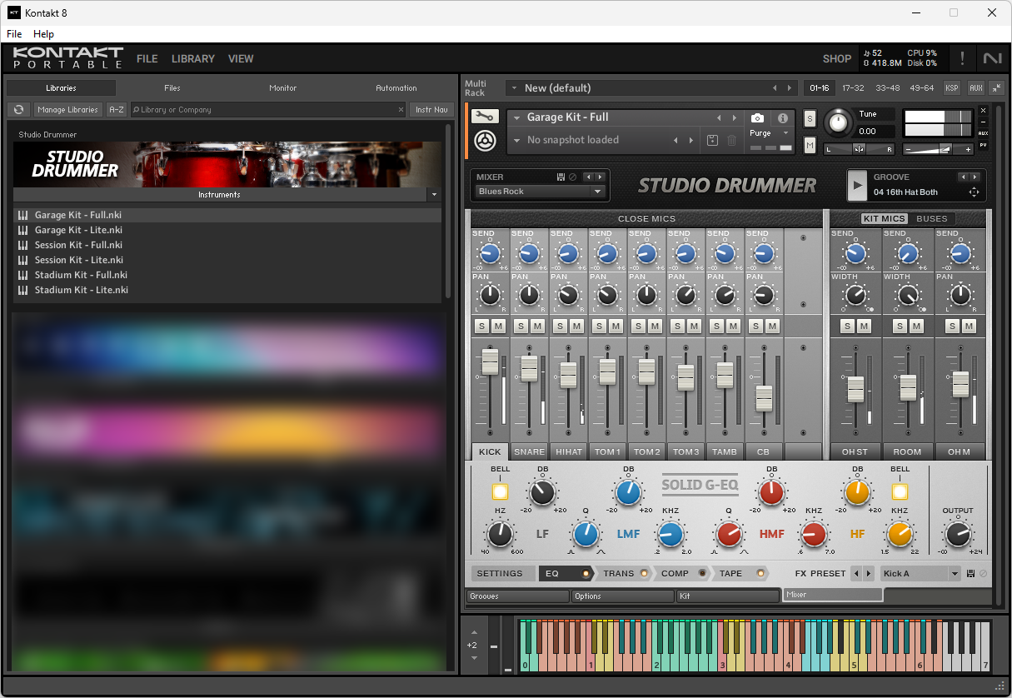Click the save snapshot icon
This screenshot has height=698, width=1012.
(713, 140)
